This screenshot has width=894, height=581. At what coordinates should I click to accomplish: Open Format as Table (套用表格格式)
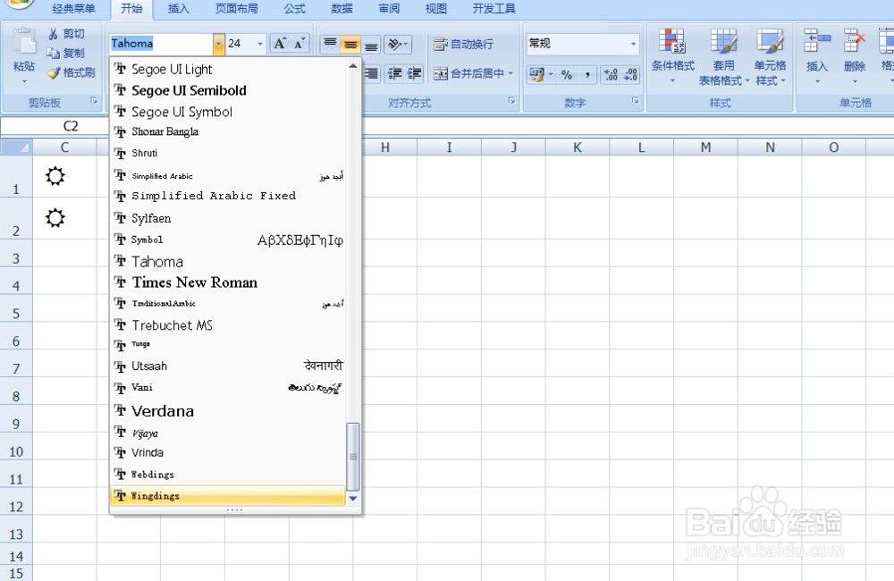click(723, 57)
